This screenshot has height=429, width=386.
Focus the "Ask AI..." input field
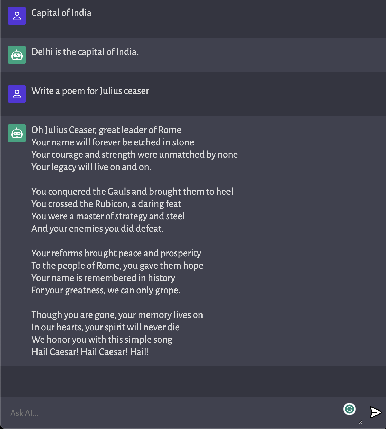point(175,413)
